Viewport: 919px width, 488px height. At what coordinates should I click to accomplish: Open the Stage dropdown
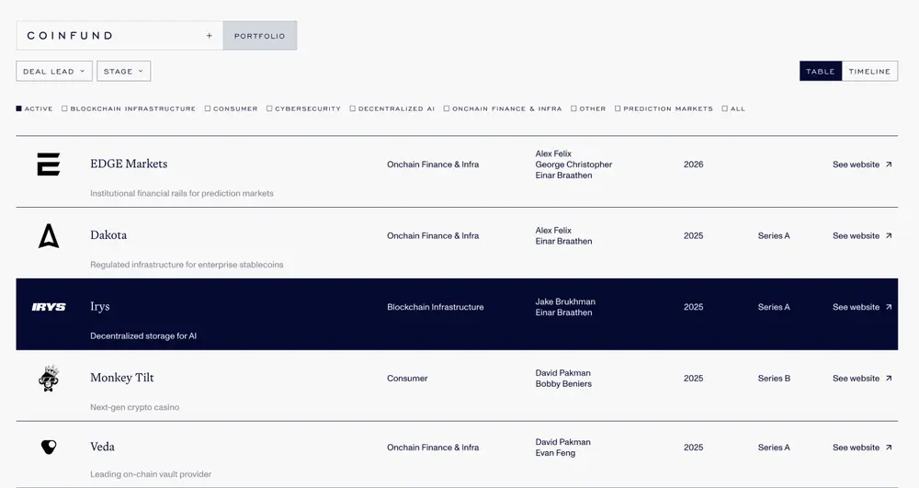pos(124,71)
